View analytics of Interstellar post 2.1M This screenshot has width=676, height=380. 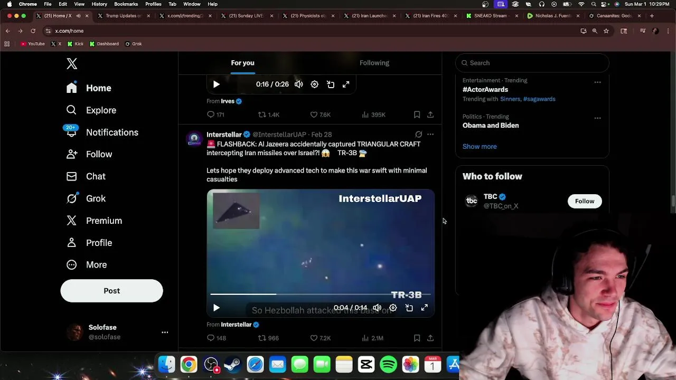(x=372, y=338)
